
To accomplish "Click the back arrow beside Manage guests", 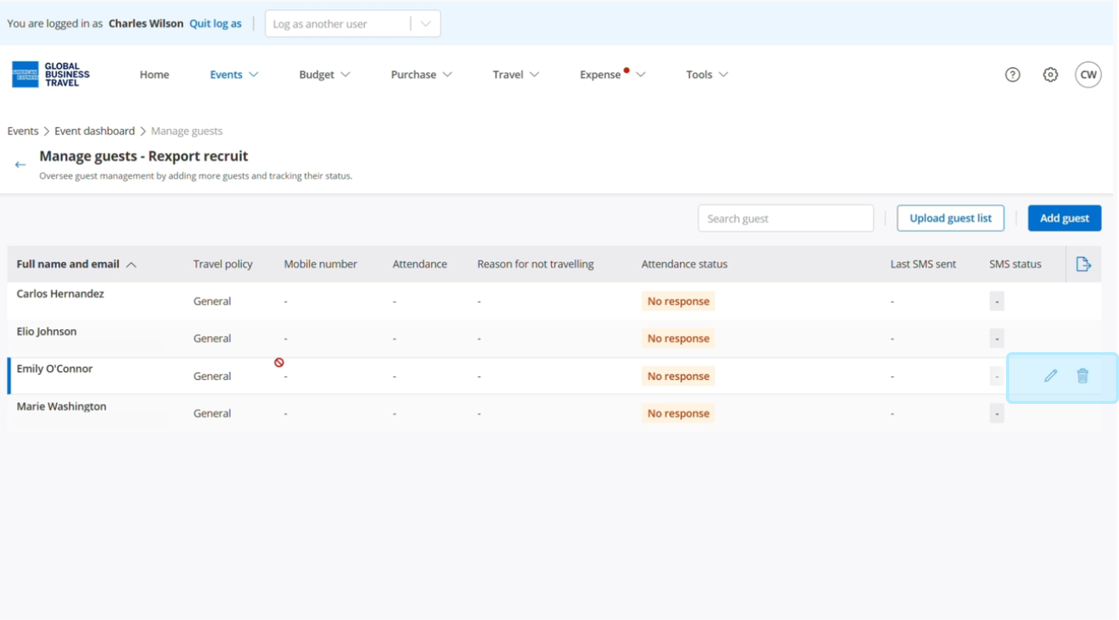I will coord(20,165).
